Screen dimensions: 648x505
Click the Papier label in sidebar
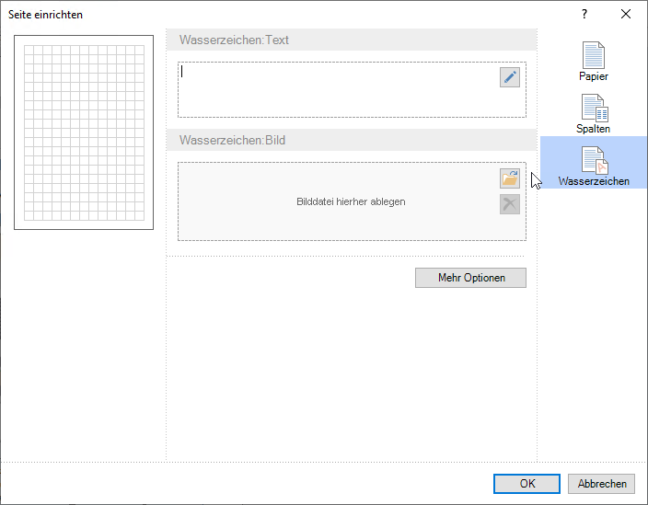[x=594, y=77]
